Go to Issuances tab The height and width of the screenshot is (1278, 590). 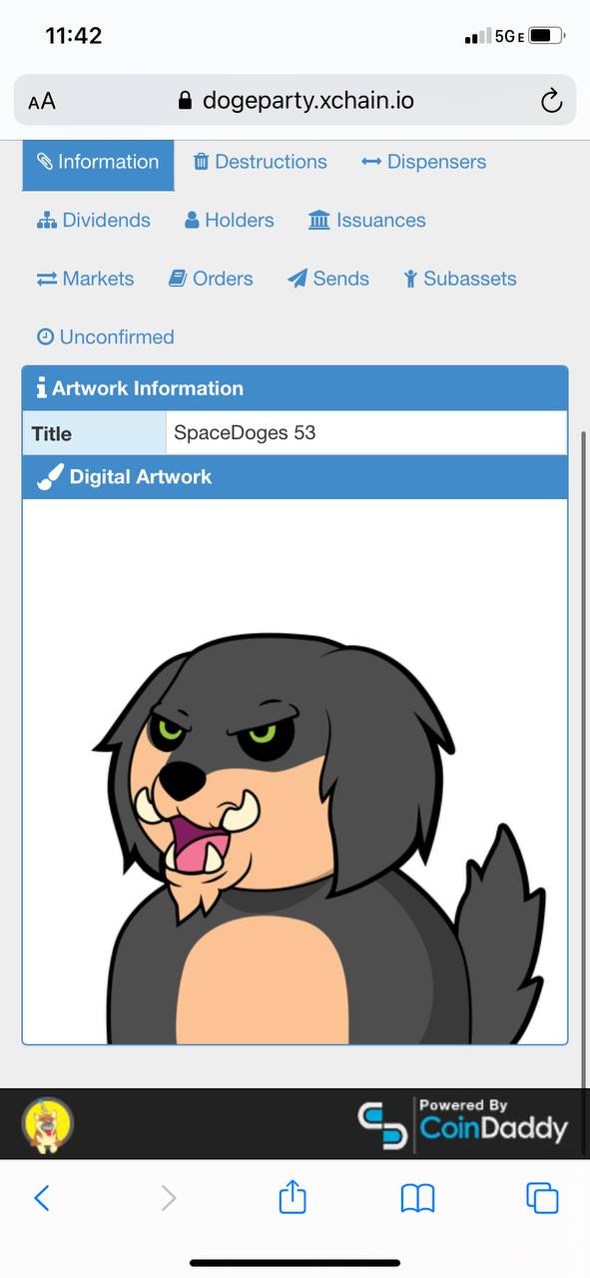(x=366, y=221)
